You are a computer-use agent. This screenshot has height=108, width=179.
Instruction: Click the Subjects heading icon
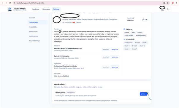tap(124, 29)
